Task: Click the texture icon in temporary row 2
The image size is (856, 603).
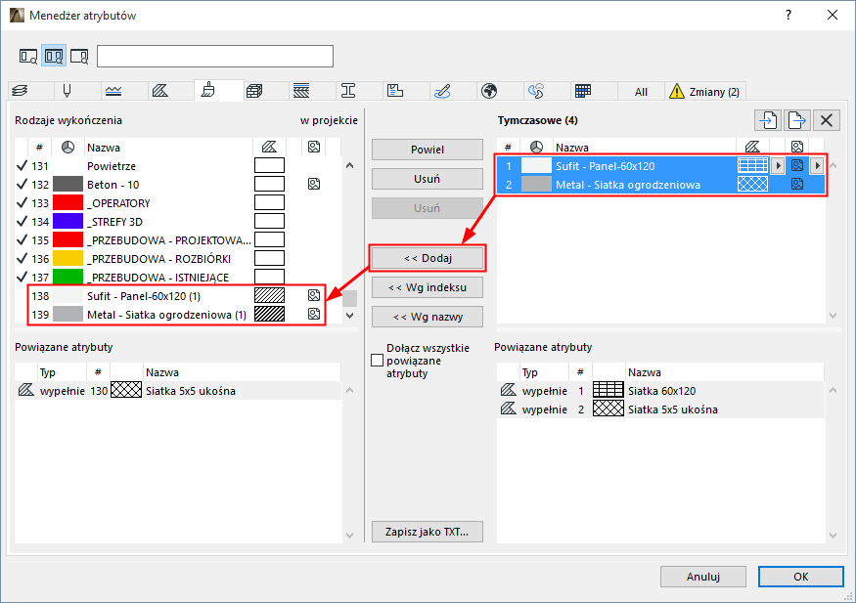Action: coord(797,185)
